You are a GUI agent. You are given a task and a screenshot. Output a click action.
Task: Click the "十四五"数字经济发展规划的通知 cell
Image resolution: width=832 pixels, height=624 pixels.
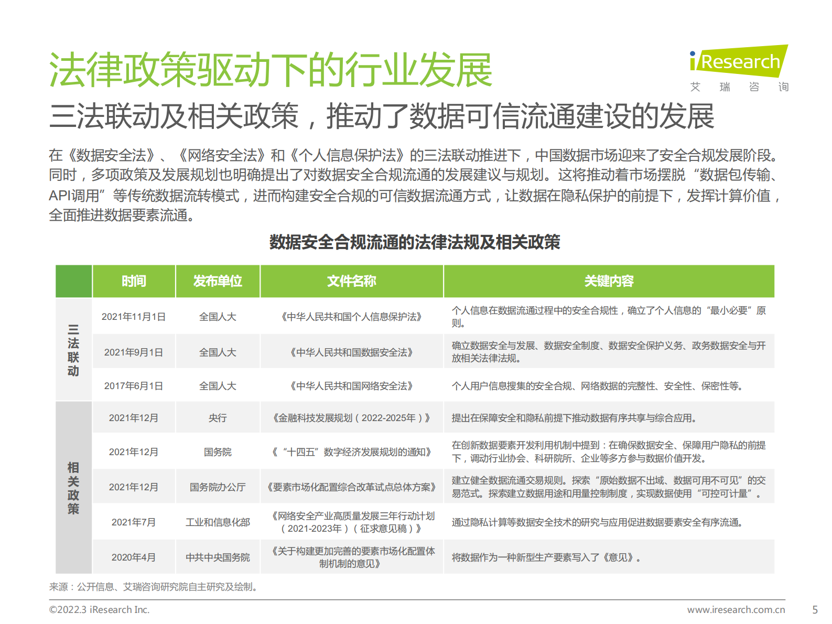[x=352, y=452]
